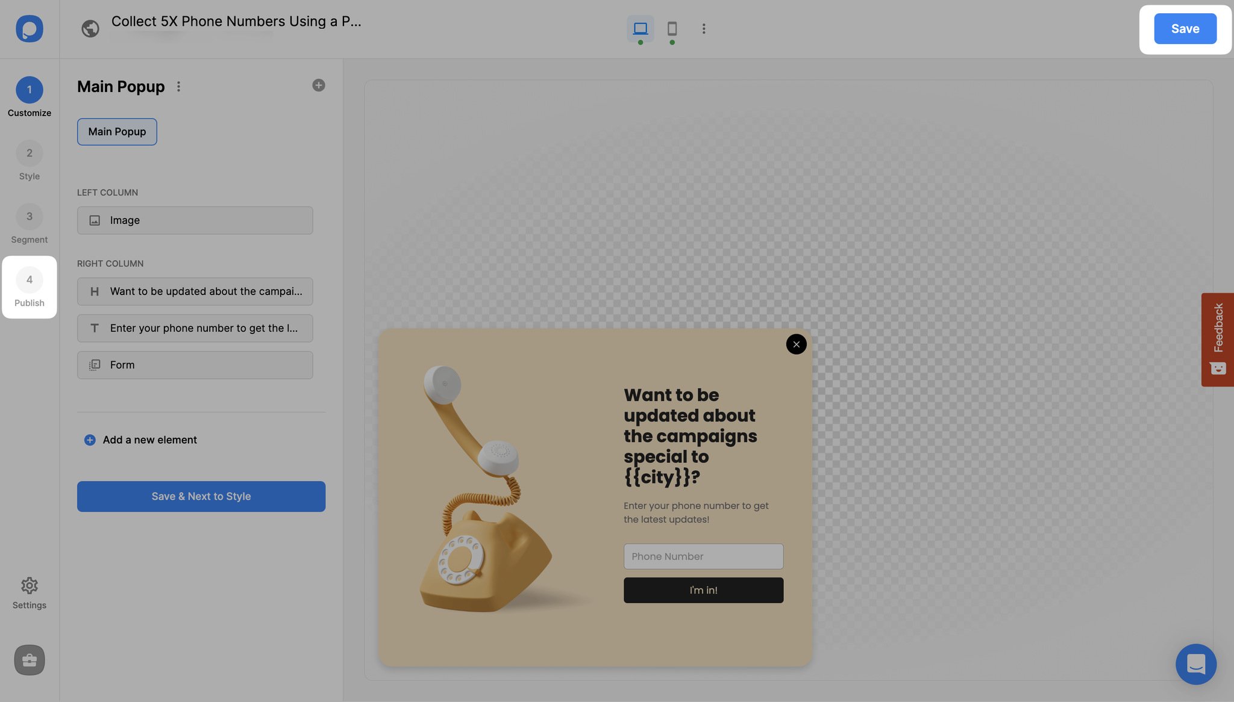Click the Phone Number input field
The width and height of the screenshot is (1234, 702).
[703, 557]
